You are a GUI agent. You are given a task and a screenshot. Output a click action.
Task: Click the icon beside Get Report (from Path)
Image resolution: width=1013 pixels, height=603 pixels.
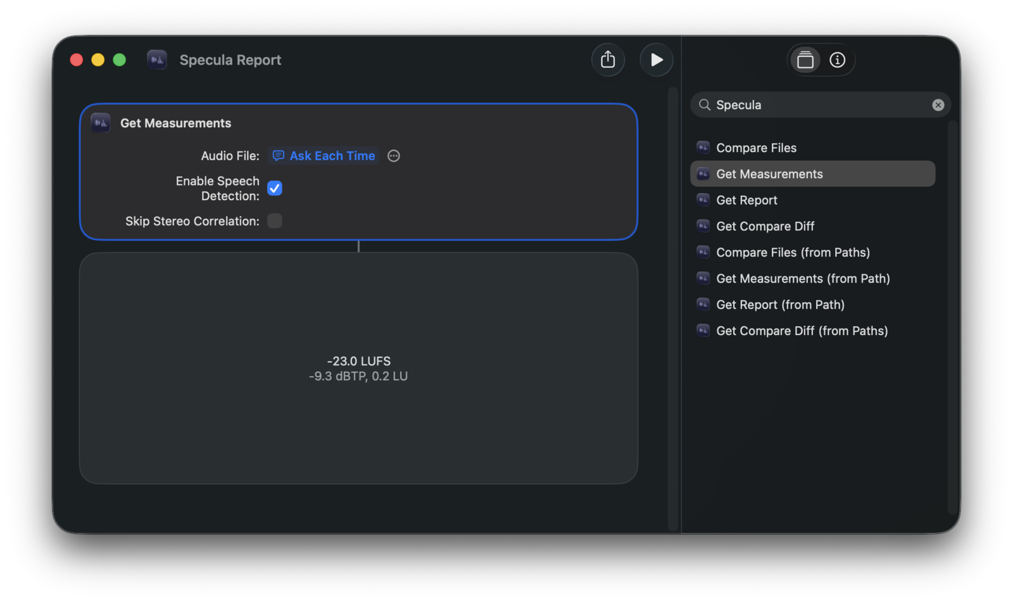703,304
